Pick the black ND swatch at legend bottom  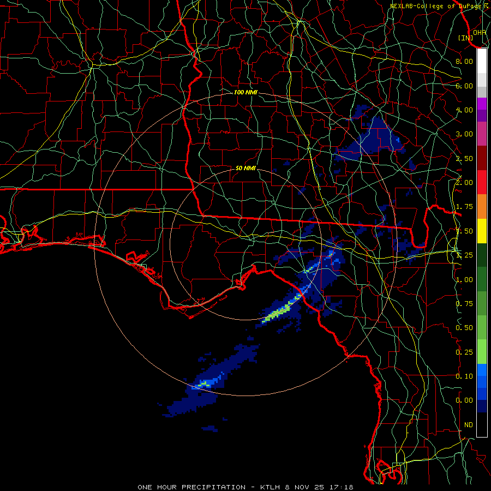[x=482, y=424]
